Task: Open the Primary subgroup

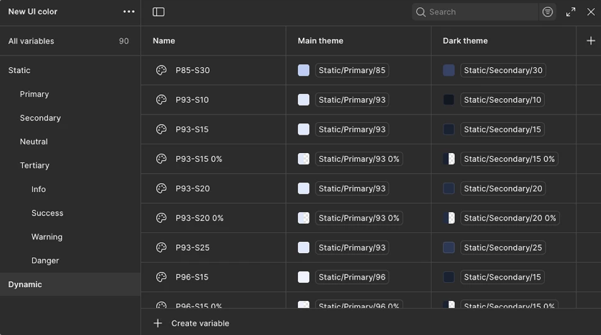Action: (x=35, y=94)
